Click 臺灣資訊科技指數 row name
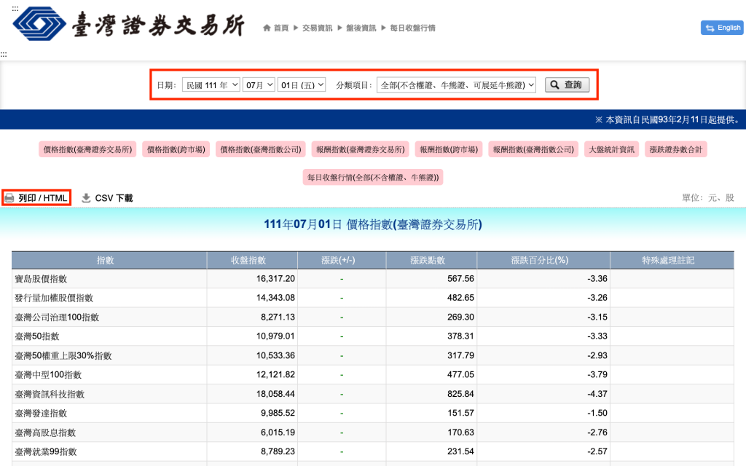Screen dimensions: 746x466 point(50,394)
